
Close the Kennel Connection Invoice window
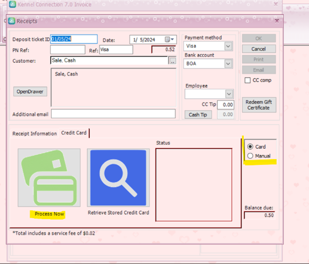tap(276, 4)
